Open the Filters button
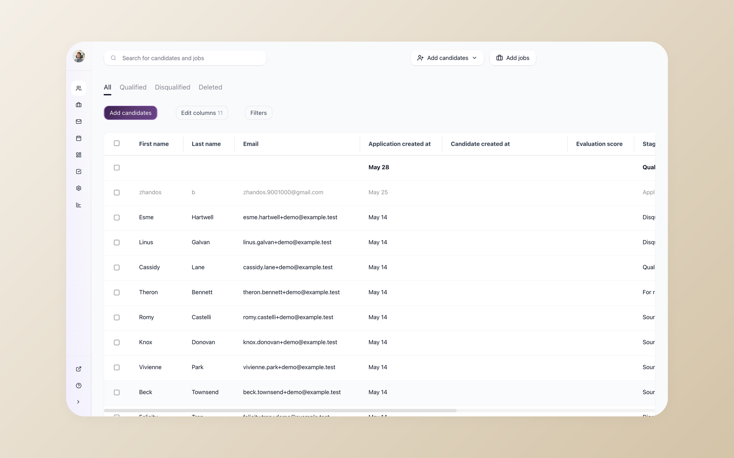 (x=258, y=113)
